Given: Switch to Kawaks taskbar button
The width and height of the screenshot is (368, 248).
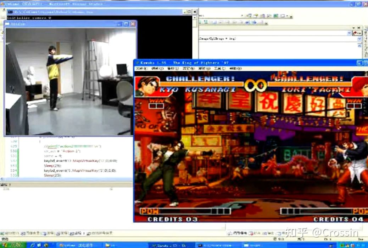Looking at the screenshot, I should pos(172,245).
